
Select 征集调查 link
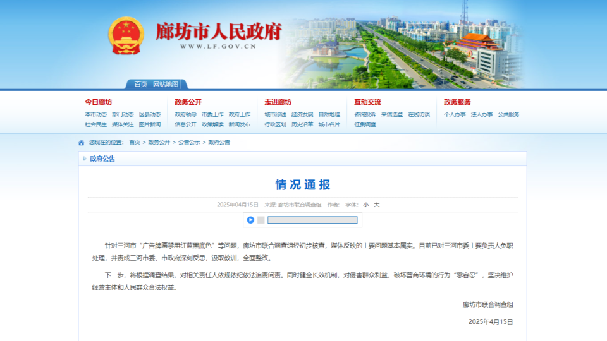365,124
